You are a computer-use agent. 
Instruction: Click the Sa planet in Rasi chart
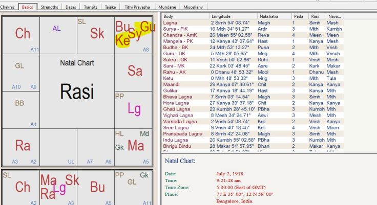click(135, 71)
